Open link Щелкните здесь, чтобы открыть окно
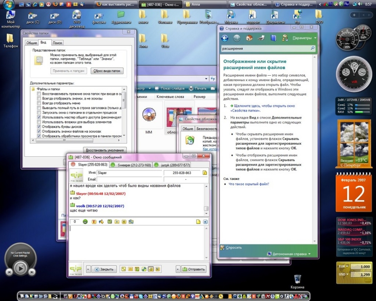Image resolution: width=376 pixels, height=301 pixels. (x=263, y=108)
